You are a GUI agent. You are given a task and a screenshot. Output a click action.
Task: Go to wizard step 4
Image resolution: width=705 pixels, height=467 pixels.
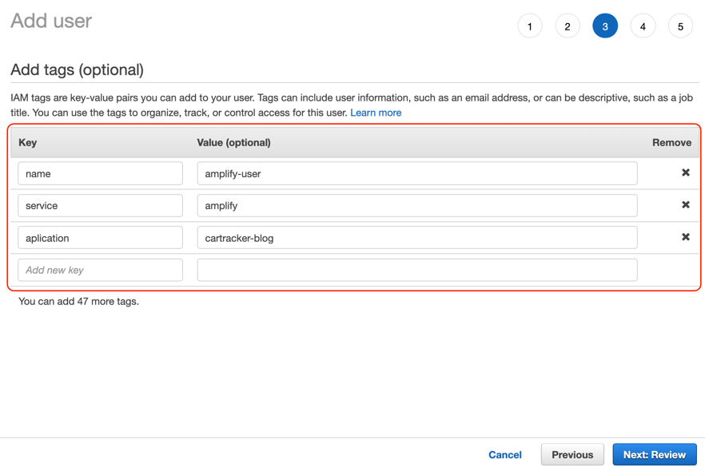tap(643, 26)
